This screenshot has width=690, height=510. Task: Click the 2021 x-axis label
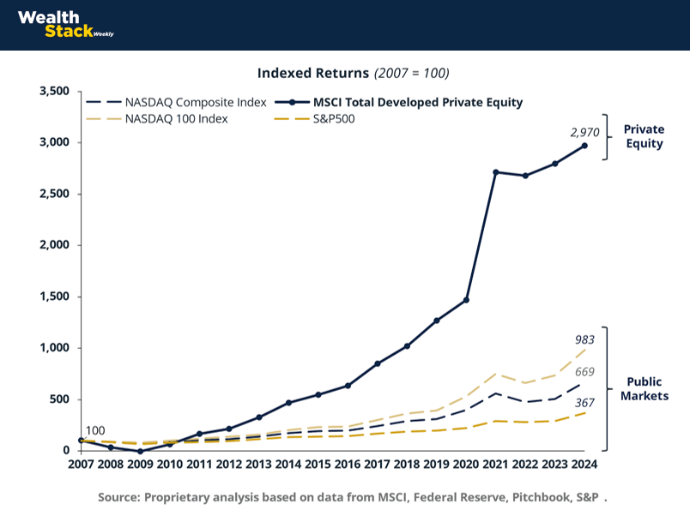(495, 465)
